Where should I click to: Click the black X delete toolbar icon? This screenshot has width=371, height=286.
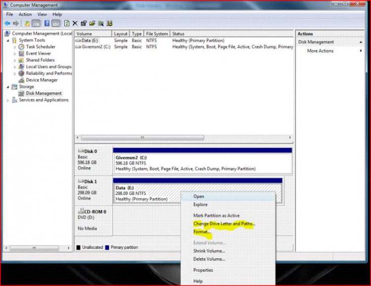click(75, 23)
